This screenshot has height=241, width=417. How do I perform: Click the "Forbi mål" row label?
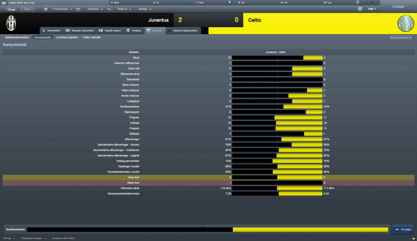coord(134,69)
